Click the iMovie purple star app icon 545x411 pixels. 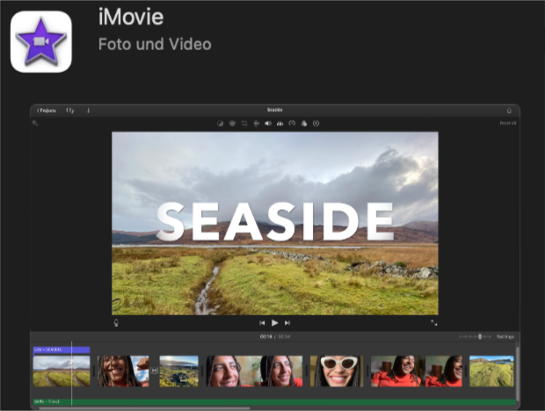pyautogui.click(x=41, y=41)
